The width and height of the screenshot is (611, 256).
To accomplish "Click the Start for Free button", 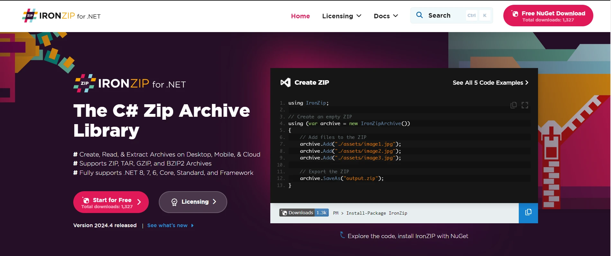I will point(111,202).
